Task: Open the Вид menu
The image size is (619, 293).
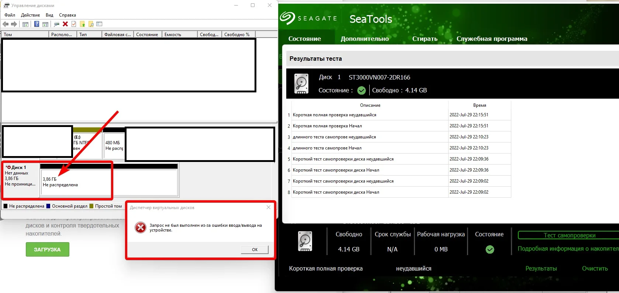Action: (49, 15)
